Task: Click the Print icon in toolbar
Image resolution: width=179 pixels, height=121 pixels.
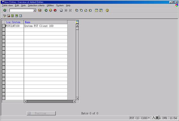Action: 61,10
